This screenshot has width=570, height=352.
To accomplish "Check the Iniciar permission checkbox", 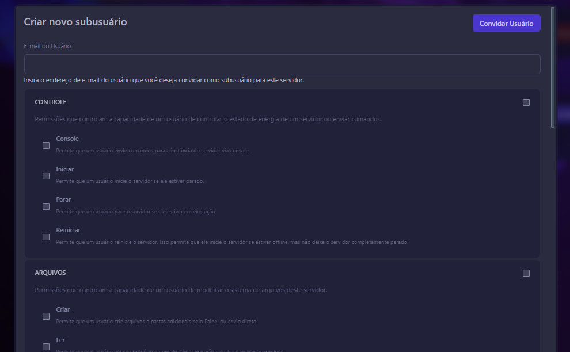I will (46, 175).
